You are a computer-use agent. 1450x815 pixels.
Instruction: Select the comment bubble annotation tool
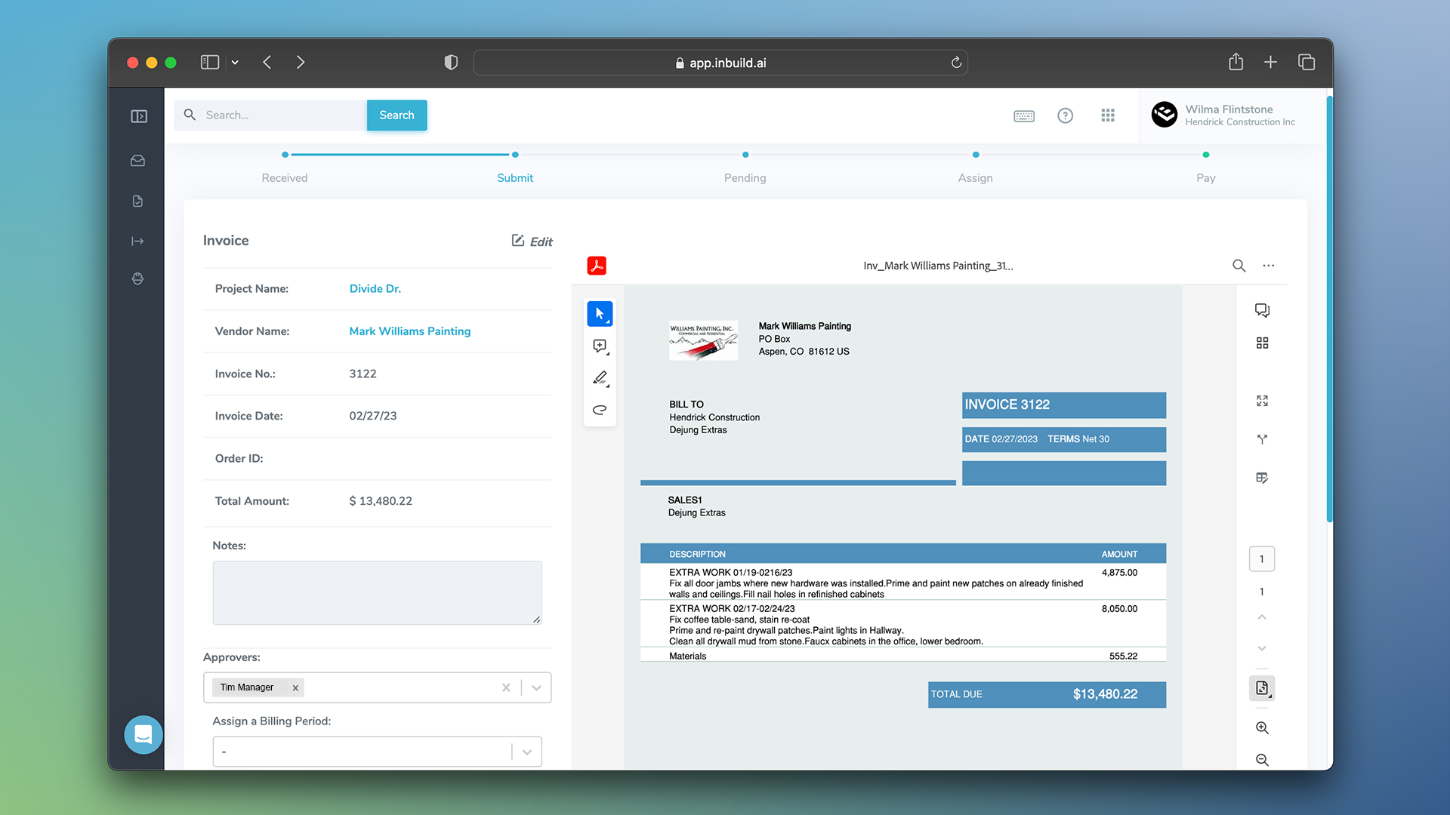[600, 346]
